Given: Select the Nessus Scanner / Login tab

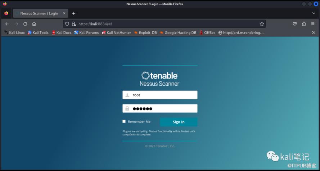Looking at the screenshot, I should click(x=39, y=13).
